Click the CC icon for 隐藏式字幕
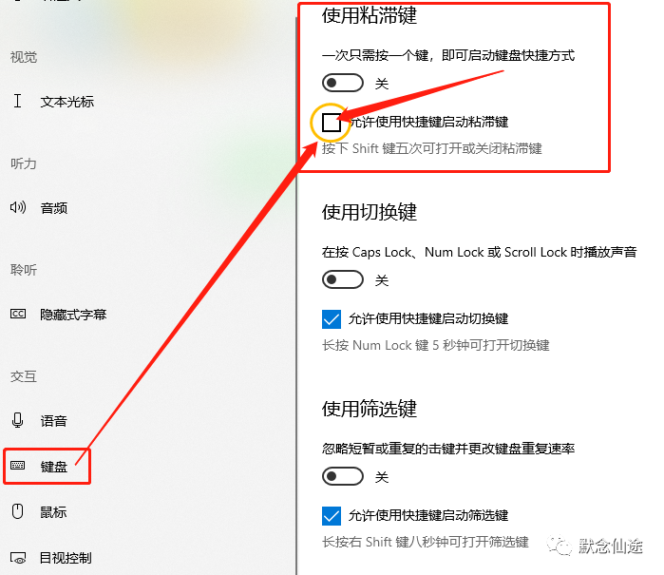Screen dimensions: 664x575 [x=18, y=314]
